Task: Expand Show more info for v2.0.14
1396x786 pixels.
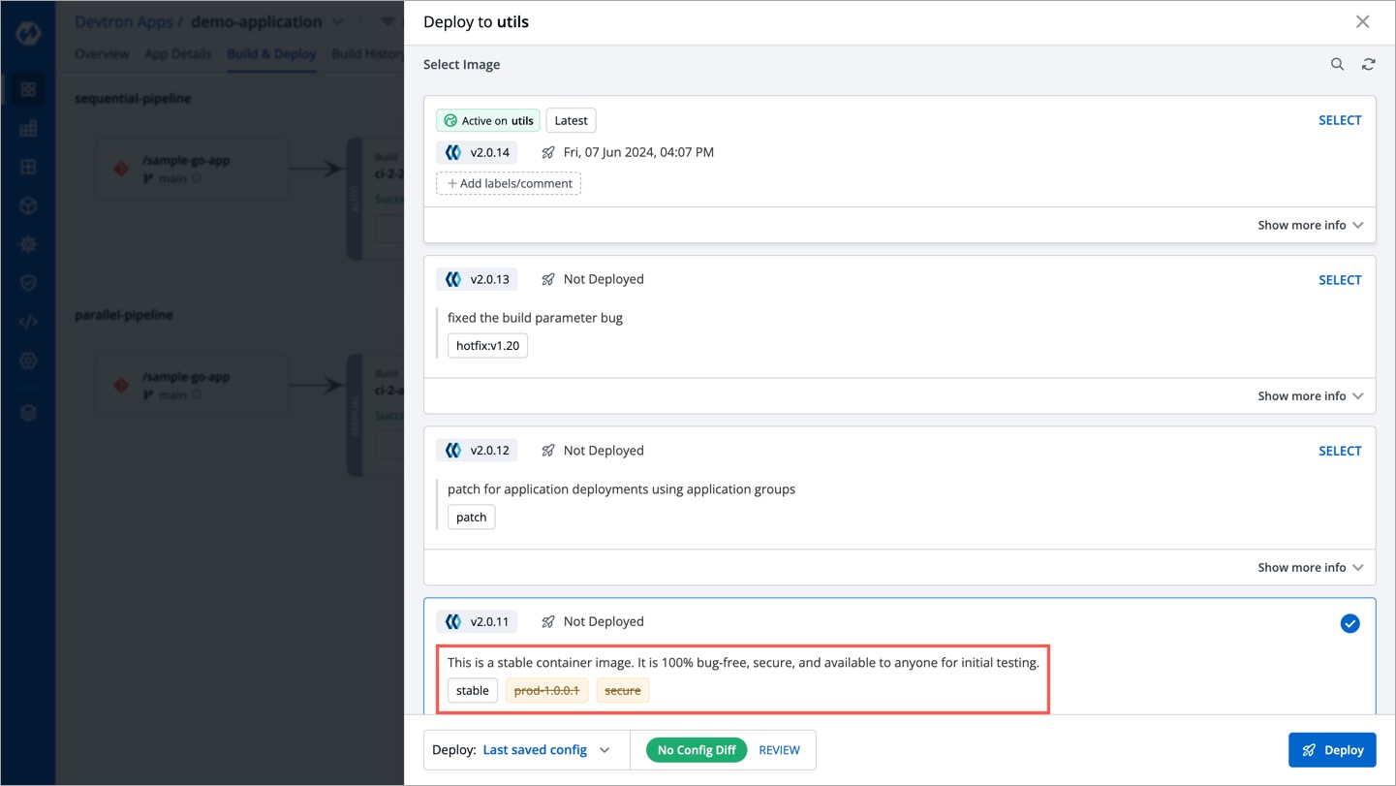Action: click(x=1310, y=225)
